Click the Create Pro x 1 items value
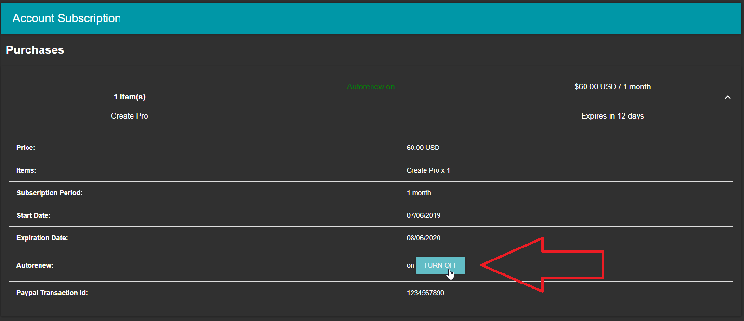This screenshot has height=321, width=744. (428, 170)
